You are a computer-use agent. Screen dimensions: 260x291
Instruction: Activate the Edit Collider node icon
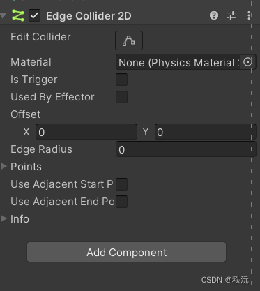point(129,40)
